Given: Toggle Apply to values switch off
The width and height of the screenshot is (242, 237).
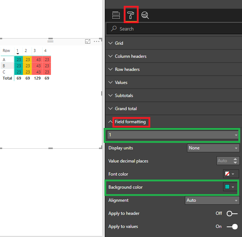Looking at the screenshot, I should (x=232, y=227).
